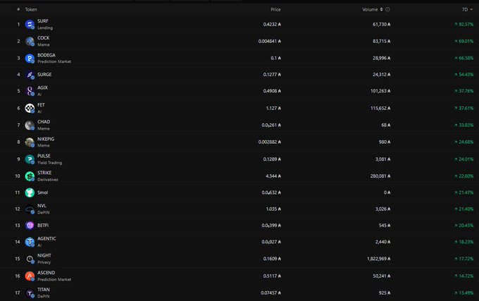Click the CHAD token logo icon
The width and height of the screenshot is (479, 301).
[x=30, y=125]
